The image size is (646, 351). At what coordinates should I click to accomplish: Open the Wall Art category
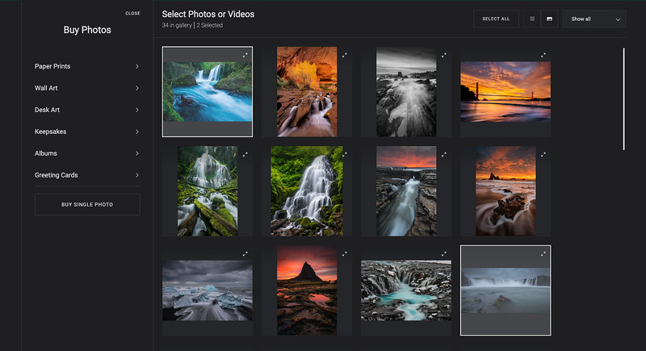(87, 88)
